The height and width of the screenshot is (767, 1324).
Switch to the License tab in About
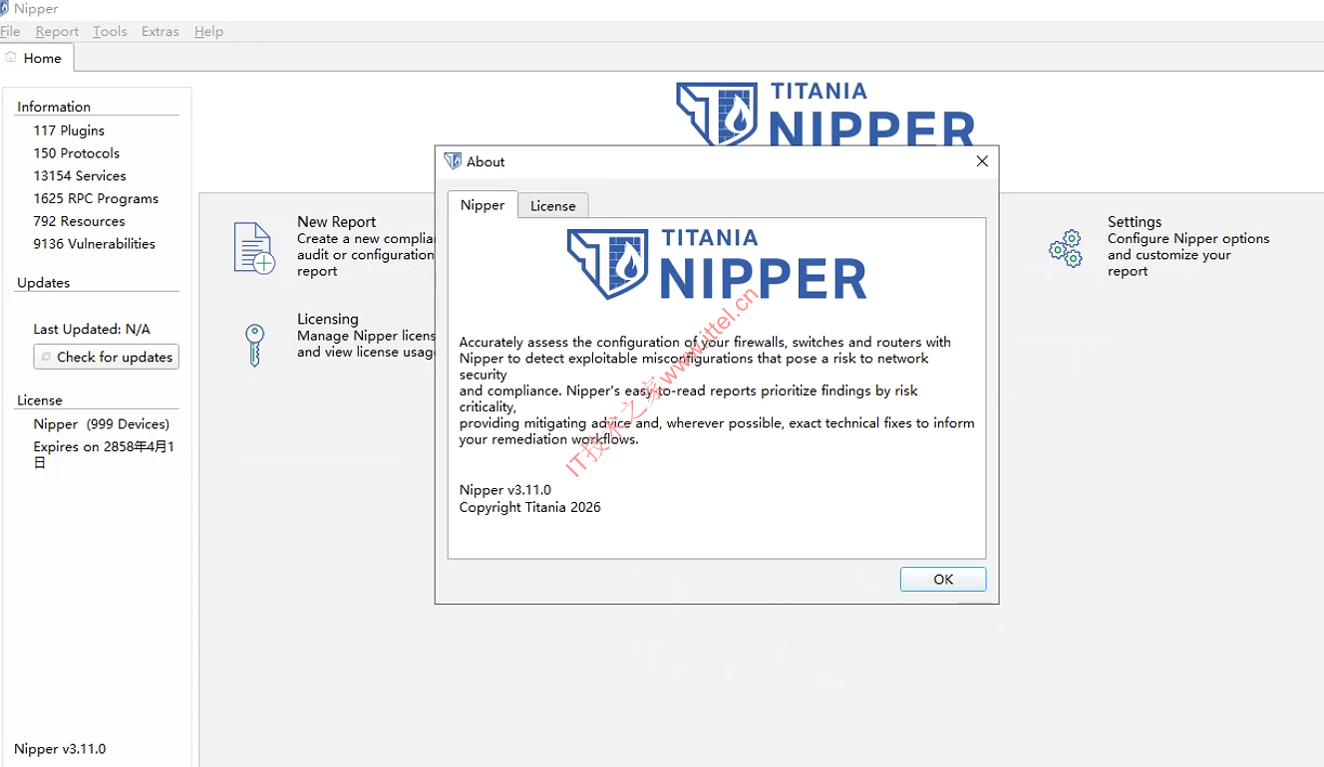[x=552, y=205]
